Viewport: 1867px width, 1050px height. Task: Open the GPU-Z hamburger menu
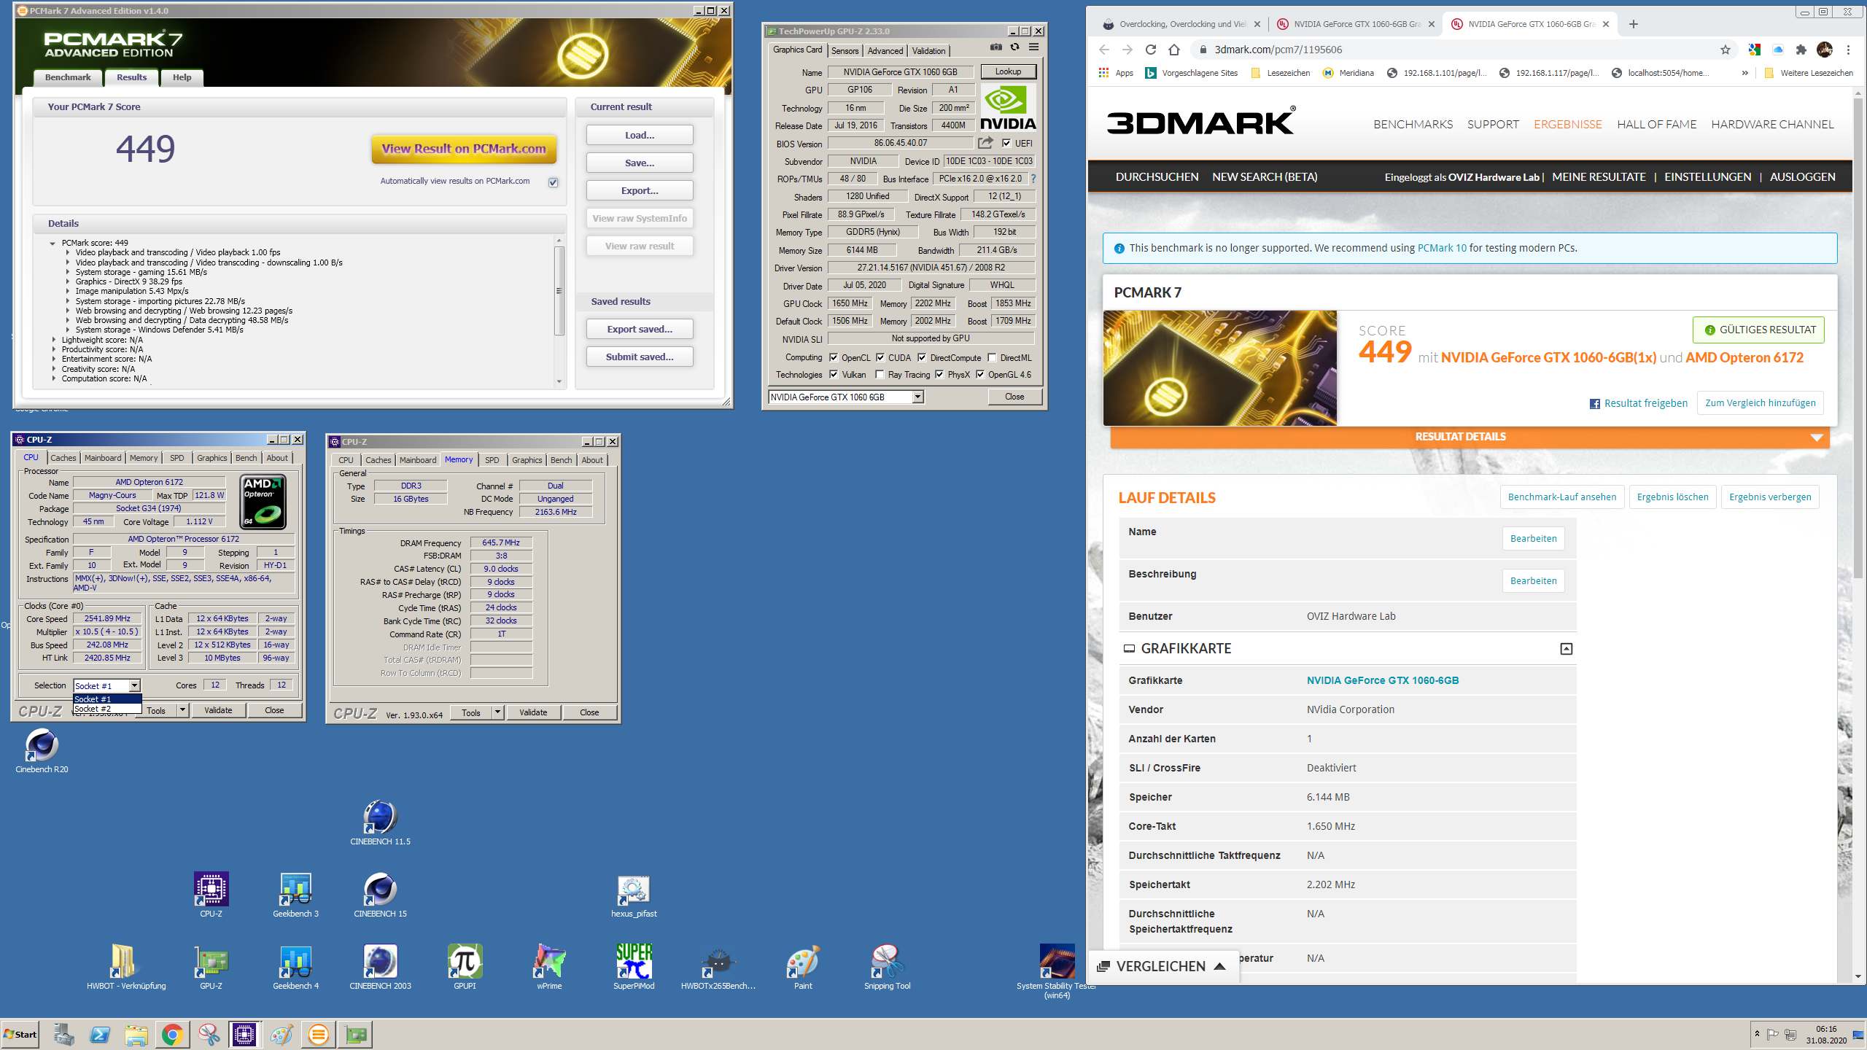tap(1033, 47)
